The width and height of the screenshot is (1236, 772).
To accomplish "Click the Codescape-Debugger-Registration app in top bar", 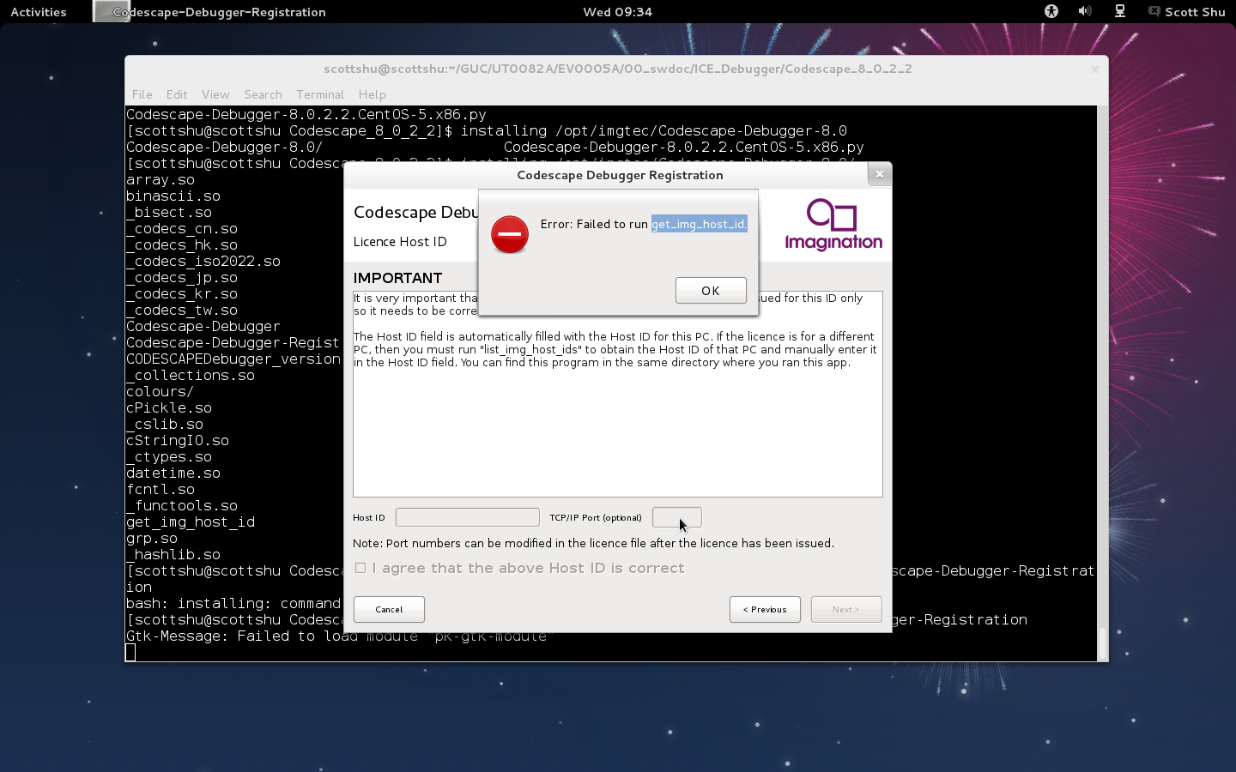I will click(x=210, y=12).
